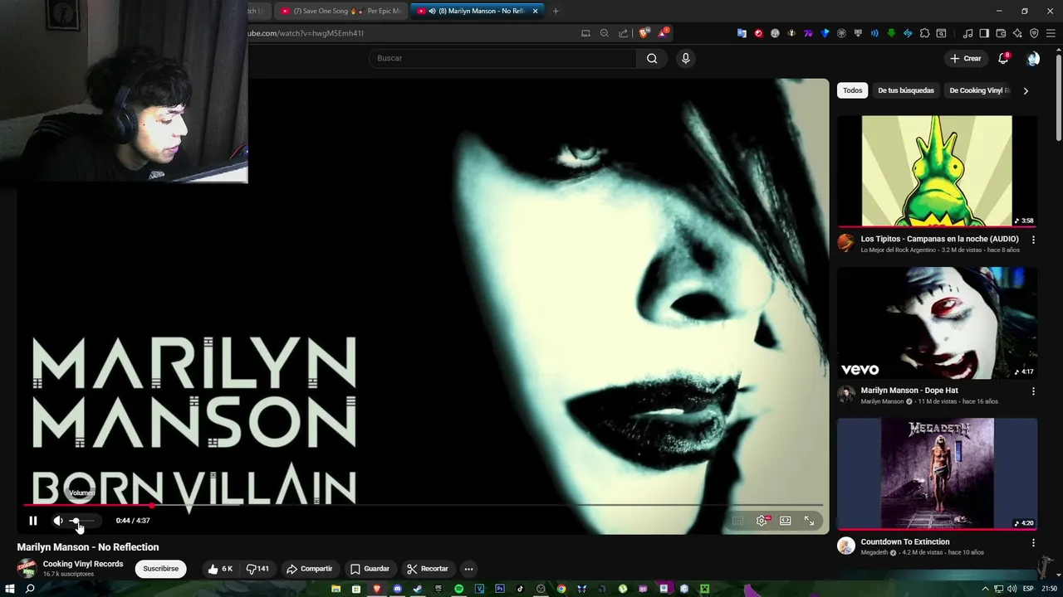1063x597 pixels.
Task: Open Los Tipitos frog thumbnail
Action: tap(937, 171)
